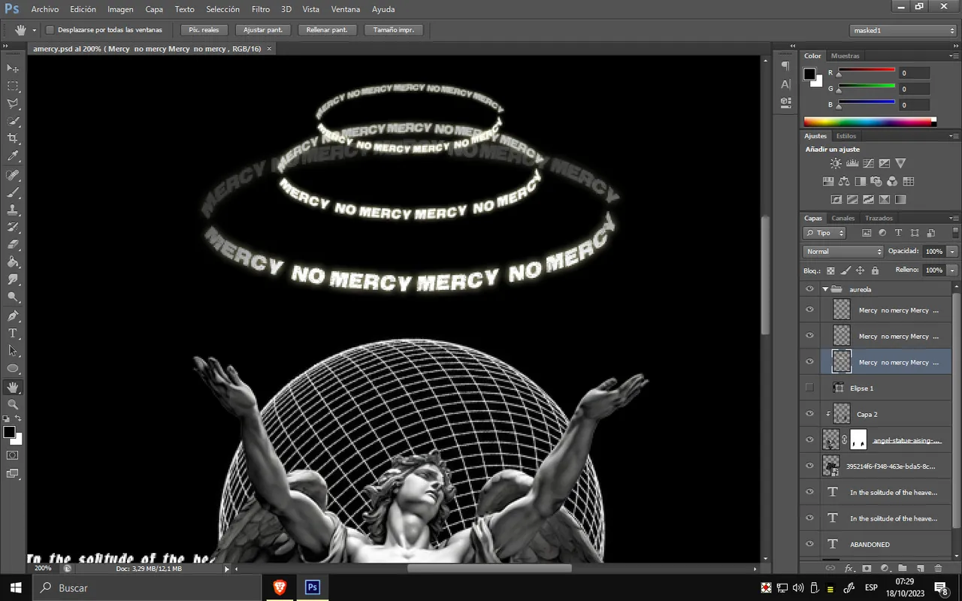This screenshot has width=962, height=601.
Task: Open the Relleno slider dropdown
Action: [x=952, y=270]
